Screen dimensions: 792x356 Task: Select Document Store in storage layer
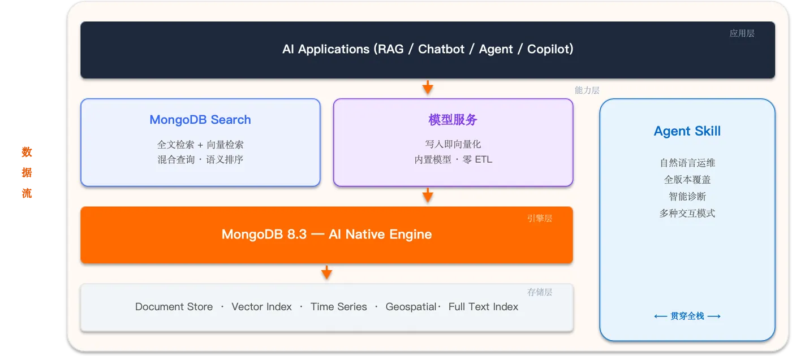(174, 307)
